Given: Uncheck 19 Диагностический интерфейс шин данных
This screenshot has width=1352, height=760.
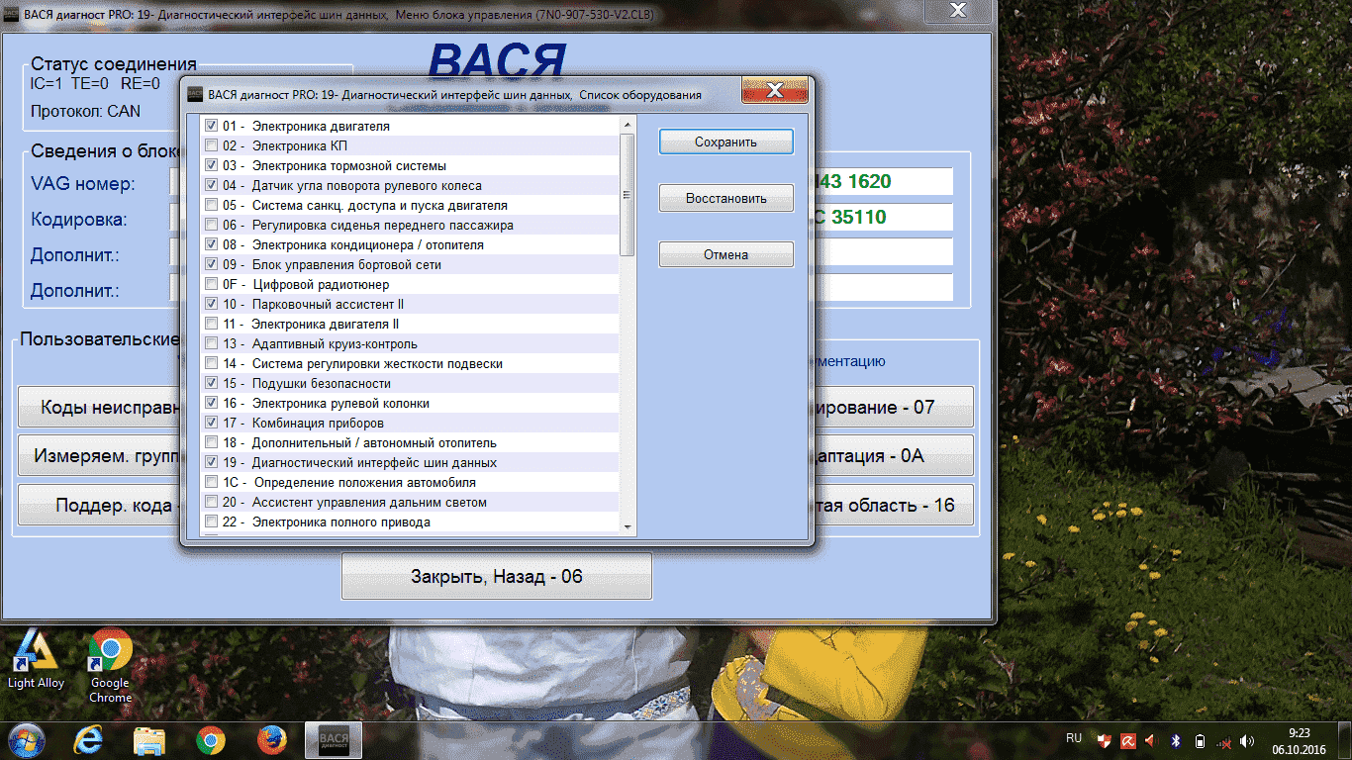Looking at the screenshot, I should [211, 462].
